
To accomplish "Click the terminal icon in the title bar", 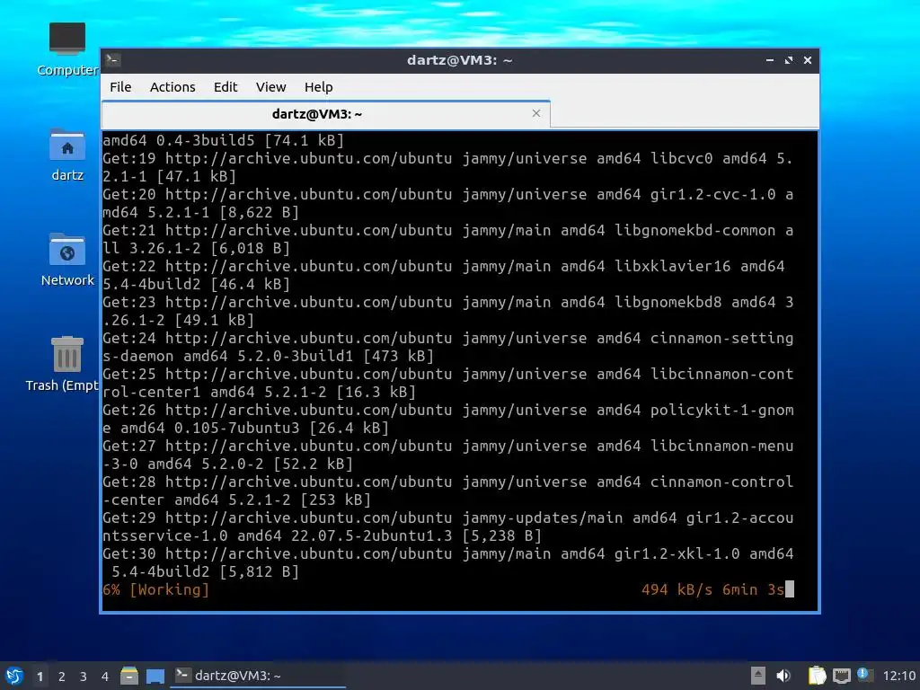I will [113, 60].
